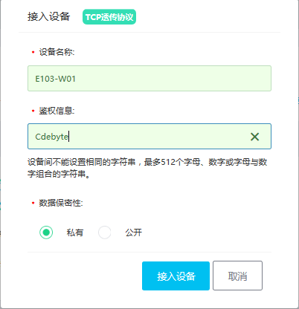Select the 公开 radio button
Screen dimensions: 299x309
coord(104,232)
